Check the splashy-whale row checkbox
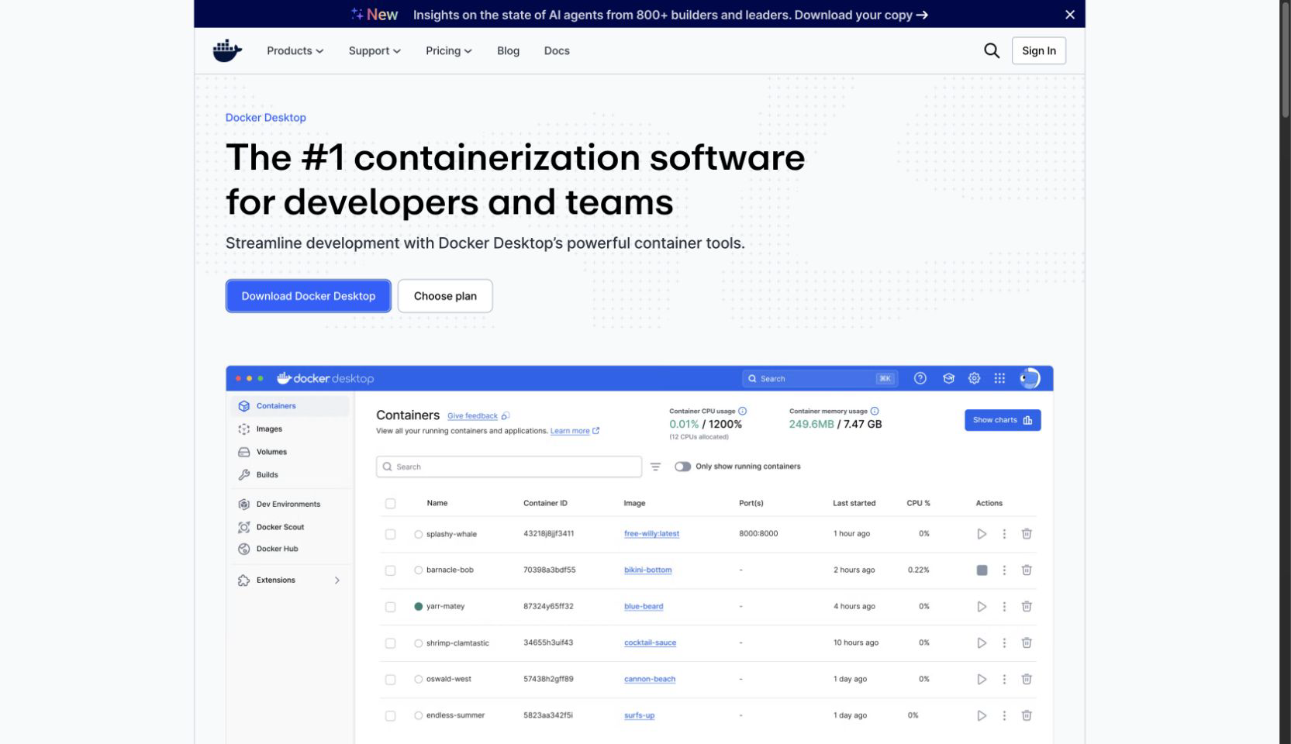The image size is (1291, 744). 391,534
